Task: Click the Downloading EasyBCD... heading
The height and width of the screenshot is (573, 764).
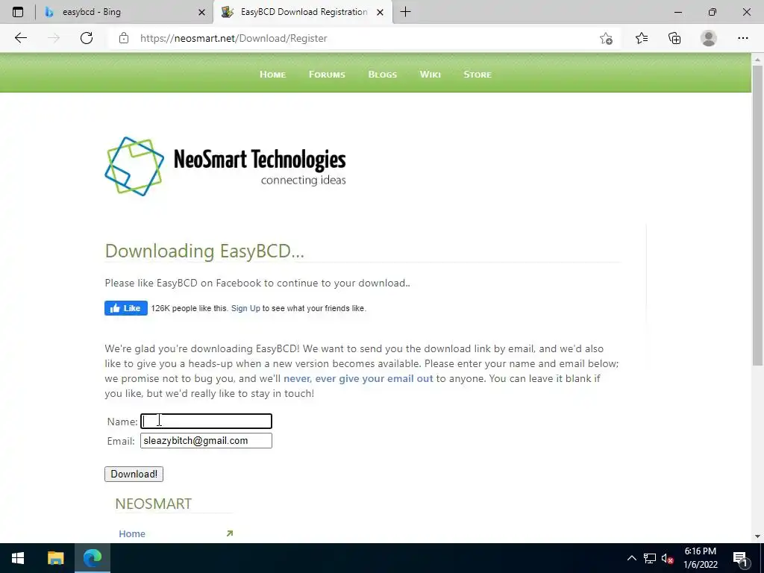Action: pos(204,251)
